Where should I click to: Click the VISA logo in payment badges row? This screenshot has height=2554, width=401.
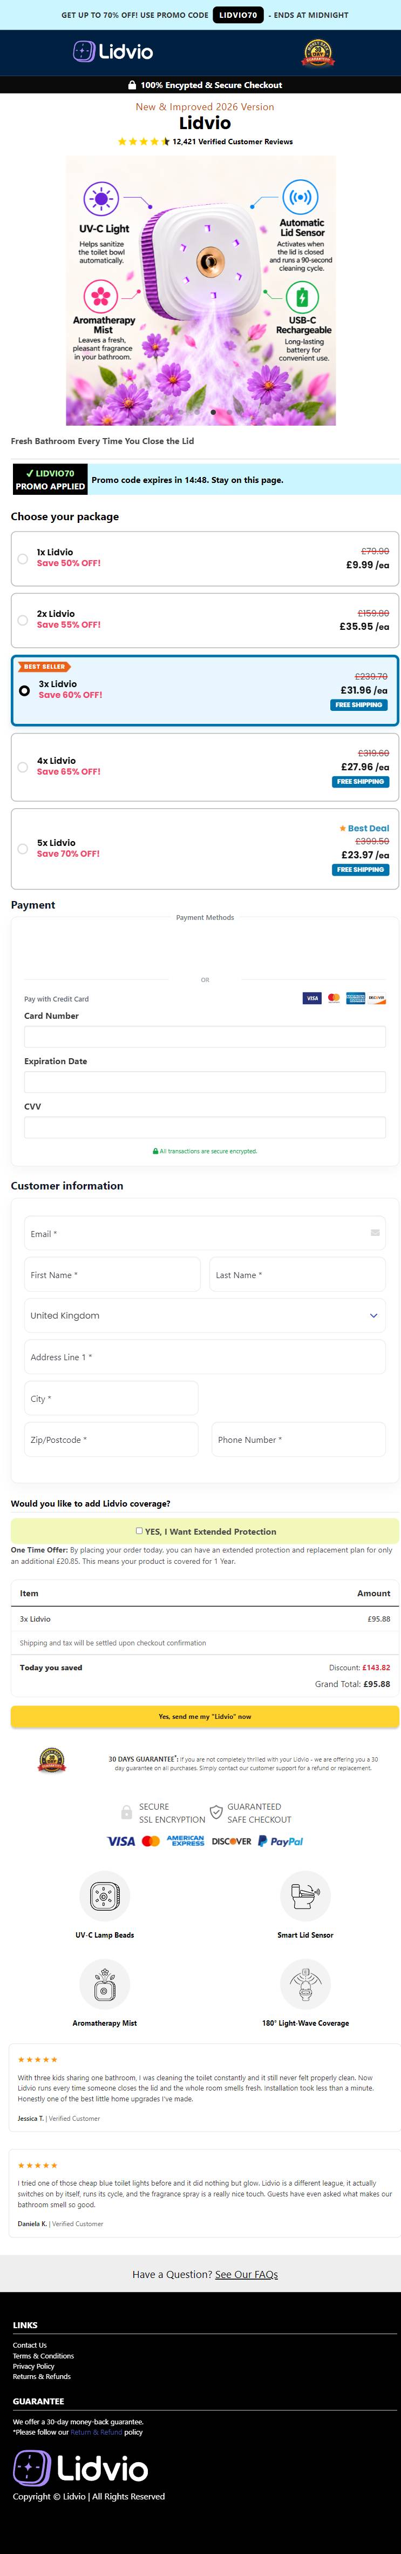(121, 1841)
